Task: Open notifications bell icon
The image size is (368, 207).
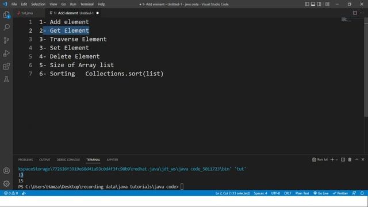Action: (362, 193)
